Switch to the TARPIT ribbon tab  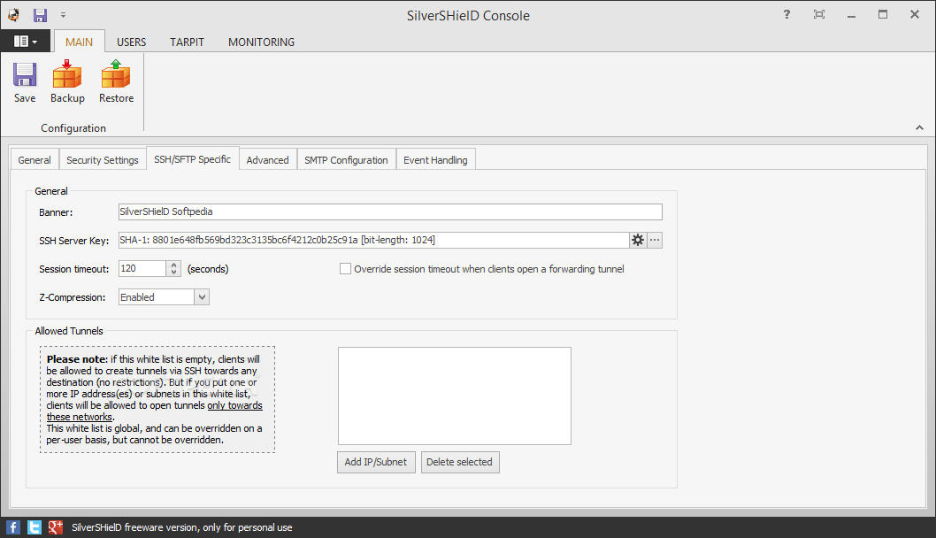tap(187, 42)
